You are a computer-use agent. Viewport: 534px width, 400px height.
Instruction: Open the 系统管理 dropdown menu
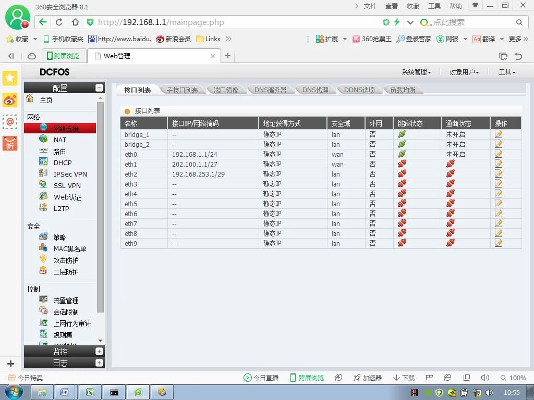416,72
